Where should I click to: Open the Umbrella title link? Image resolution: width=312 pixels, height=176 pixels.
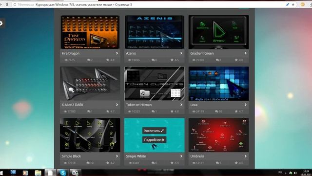tap(197, 156)
